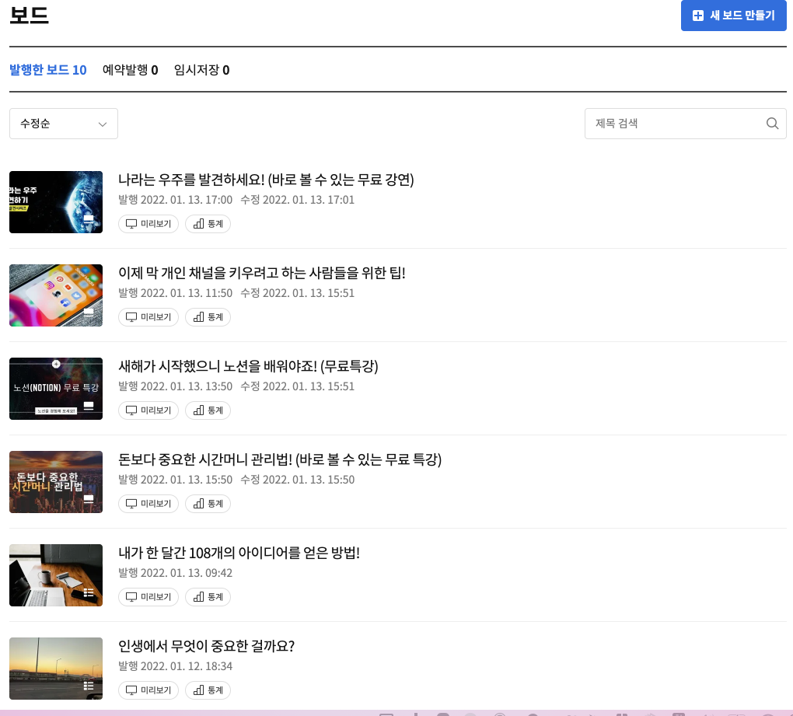Select the 발행한 보드 10 tab
Viewport: 793px width, 716px height.
click(47, 70)
